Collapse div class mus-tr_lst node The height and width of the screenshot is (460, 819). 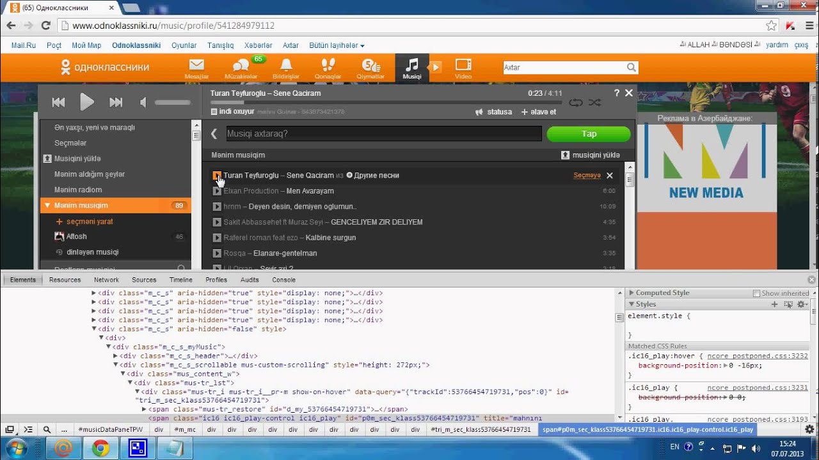[x=130, y=383]
